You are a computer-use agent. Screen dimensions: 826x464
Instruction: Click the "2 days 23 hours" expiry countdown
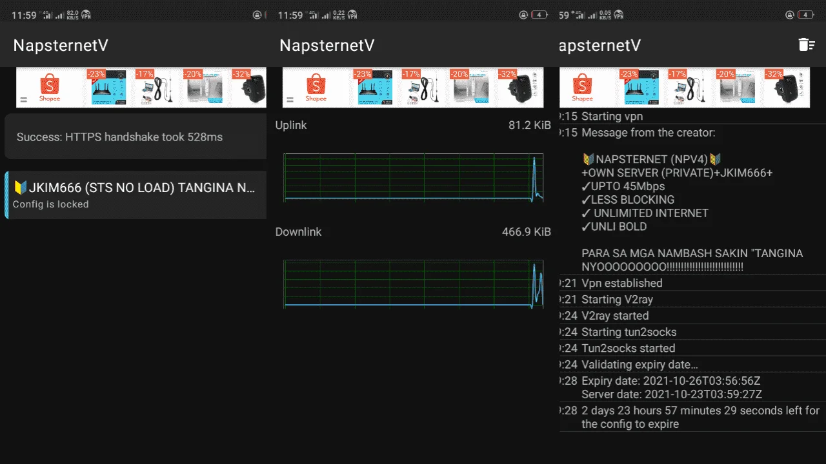tap(700, 417)
